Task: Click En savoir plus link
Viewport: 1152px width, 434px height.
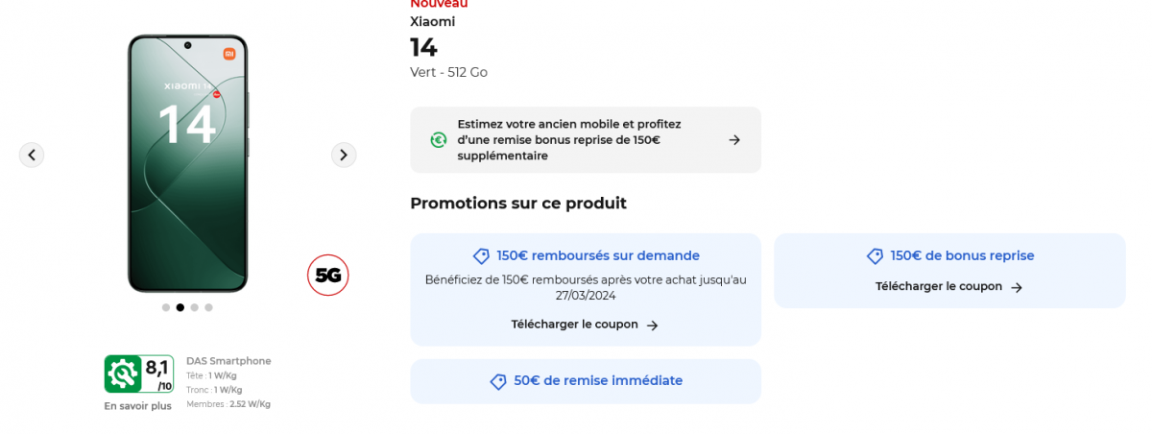Action: [138, 406]
